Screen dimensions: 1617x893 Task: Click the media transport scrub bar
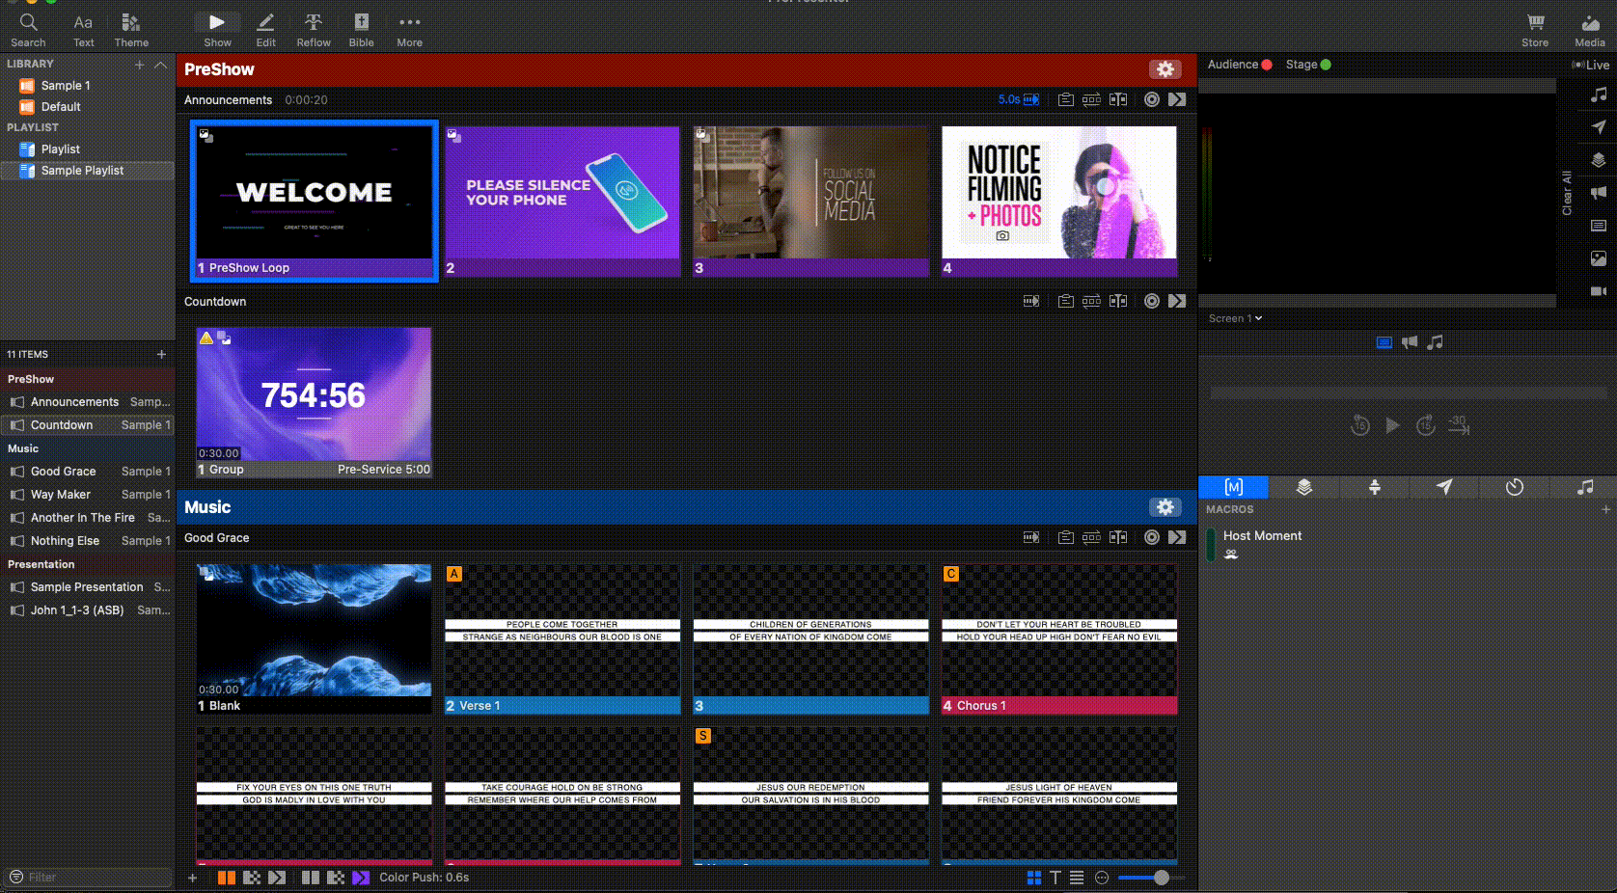pyautogui.click(x=1409, y=392)
